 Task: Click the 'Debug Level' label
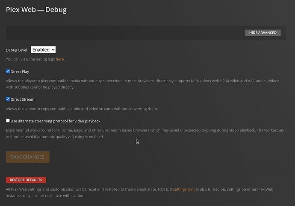pos(16,50)
